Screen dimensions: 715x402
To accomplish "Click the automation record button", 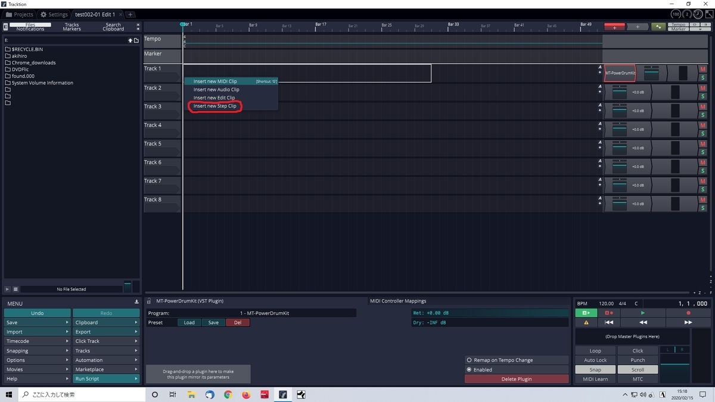I will pyautogui.click(x=609, y=313).
